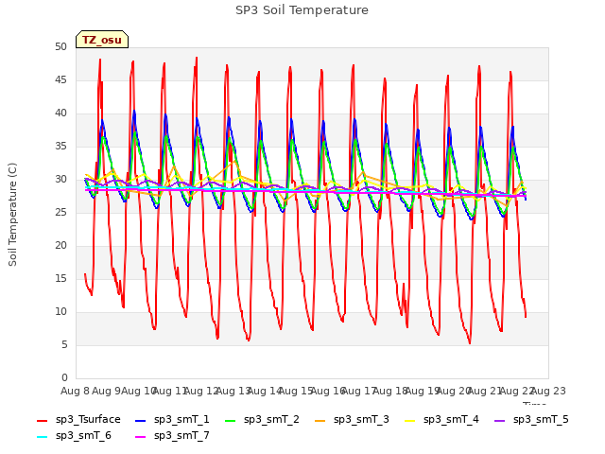
Task: Click the 0 y-axis tick label
Action: [64, 377]
